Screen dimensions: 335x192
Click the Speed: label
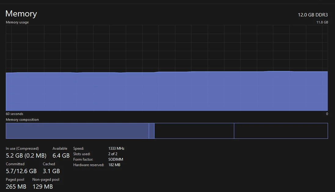point(78,148)
